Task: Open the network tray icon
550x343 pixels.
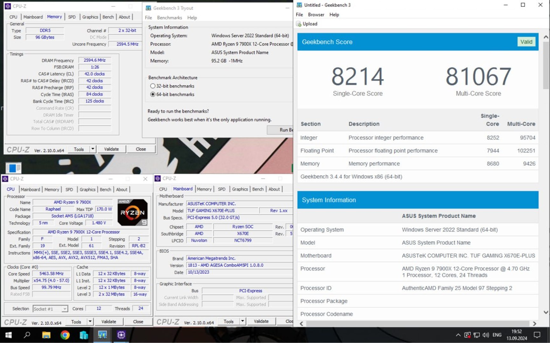Action: click(477, 335)
